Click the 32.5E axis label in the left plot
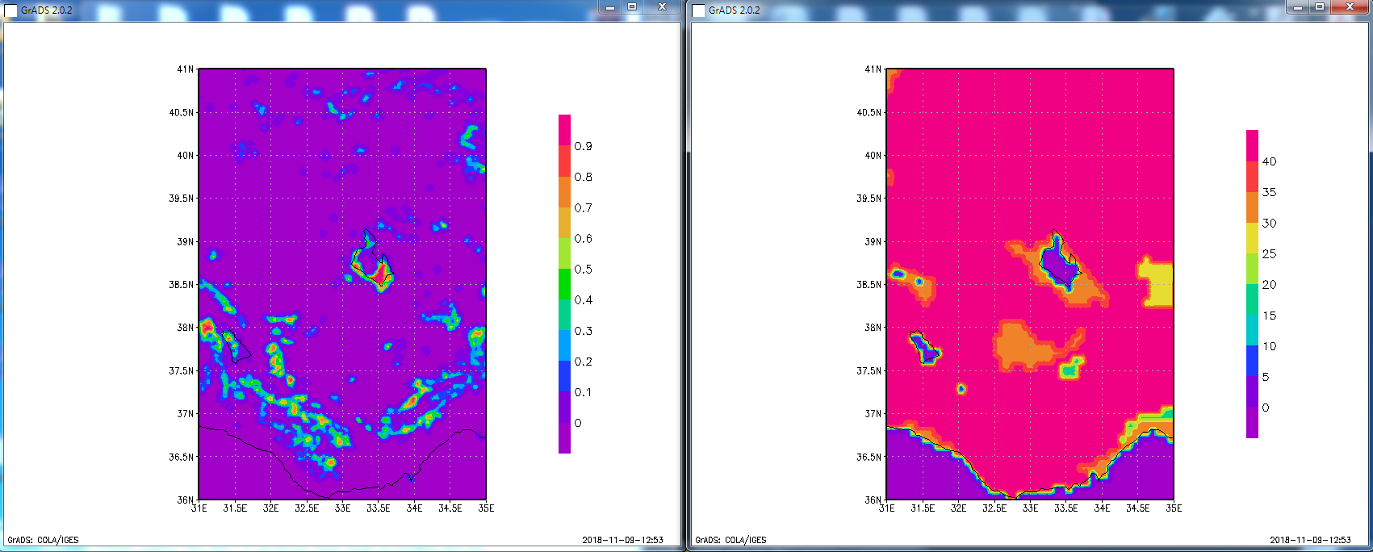The image size is (1373, 552). coord(307,508)
